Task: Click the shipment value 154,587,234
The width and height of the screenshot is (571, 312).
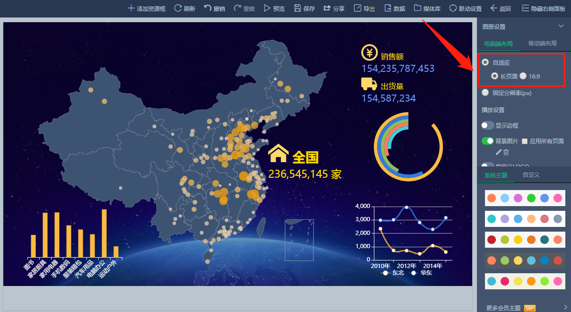Action: click(389, 98)
